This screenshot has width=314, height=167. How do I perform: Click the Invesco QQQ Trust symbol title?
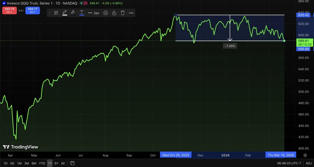(x=42, y=3)
